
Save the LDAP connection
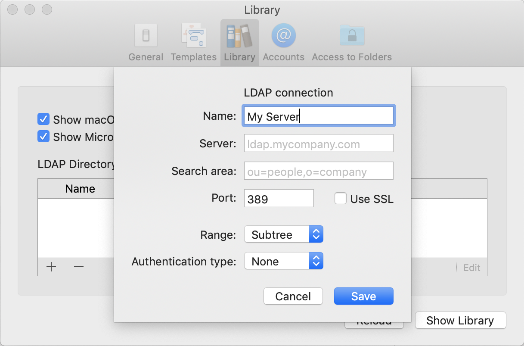tap(363, 296)
